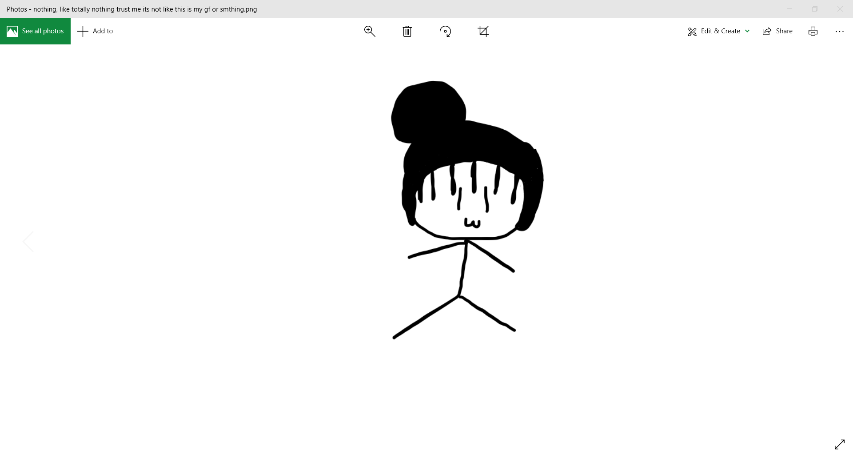
Task: Open the See more ellipsis menu
Action: click(839, 31)
